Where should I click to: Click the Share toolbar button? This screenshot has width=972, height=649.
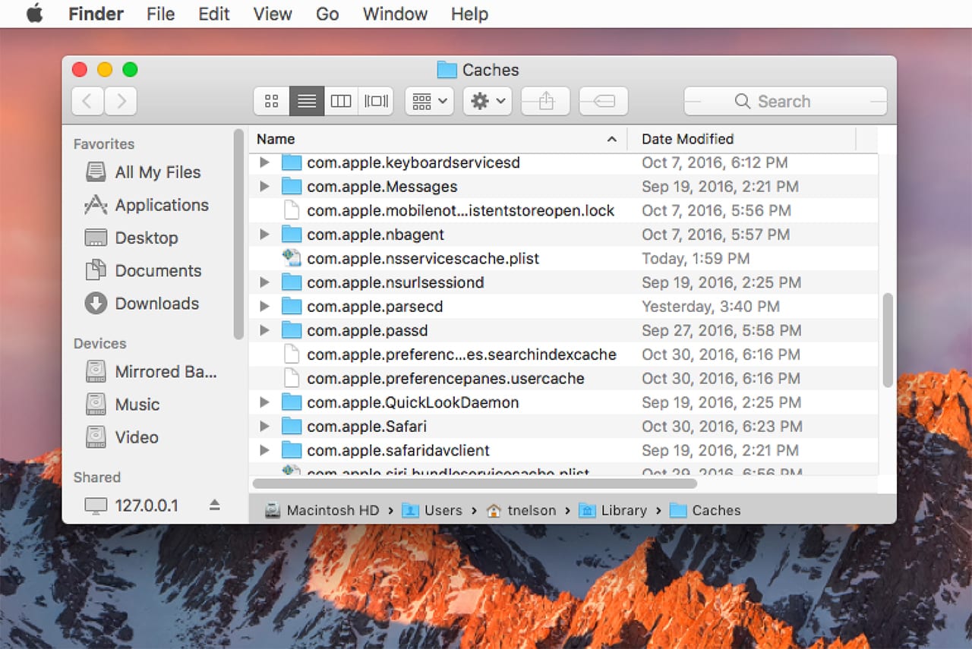click(545, 101)
